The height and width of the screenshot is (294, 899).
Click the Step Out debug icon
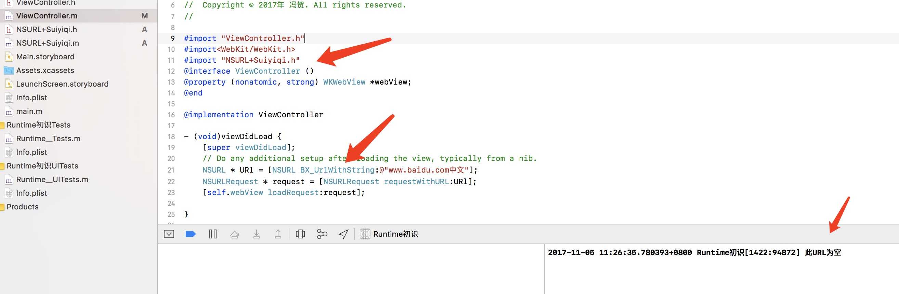[x=278, y=234]
